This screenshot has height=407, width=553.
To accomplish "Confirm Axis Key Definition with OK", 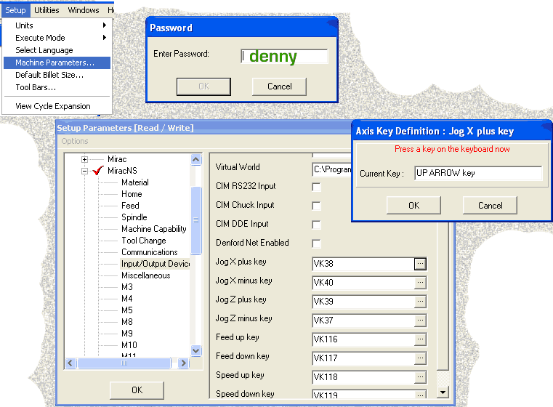I will click(x=413, y=205).
